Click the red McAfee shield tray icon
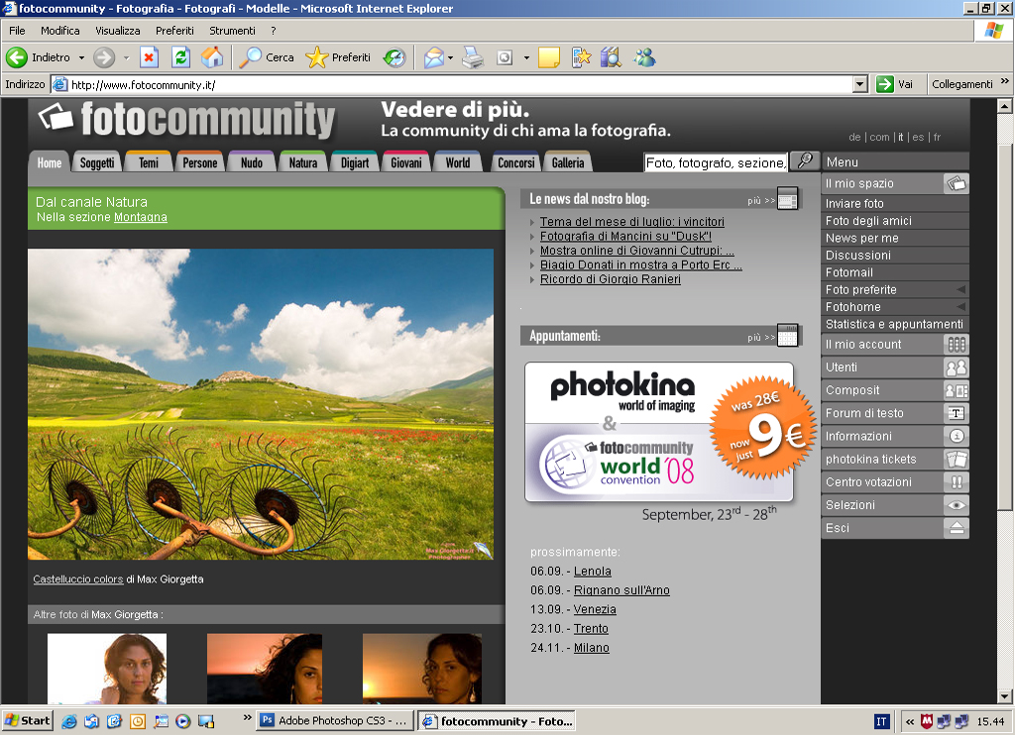Viewport: 1015px width, 735px height. (927, 721)
